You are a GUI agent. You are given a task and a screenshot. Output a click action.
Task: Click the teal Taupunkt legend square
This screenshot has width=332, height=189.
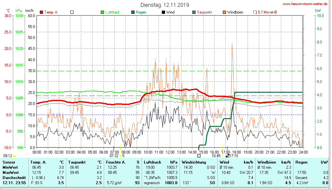point(194,12)
